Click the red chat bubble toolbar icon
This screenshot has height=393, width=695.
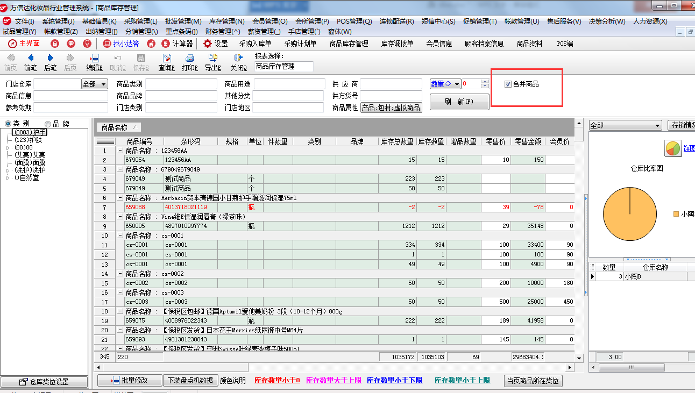tap(71, 44)
